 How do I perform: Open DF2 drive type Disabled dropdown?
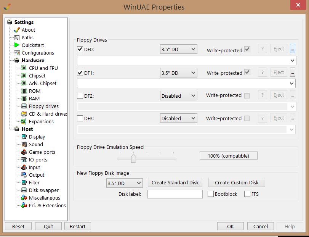179,96
